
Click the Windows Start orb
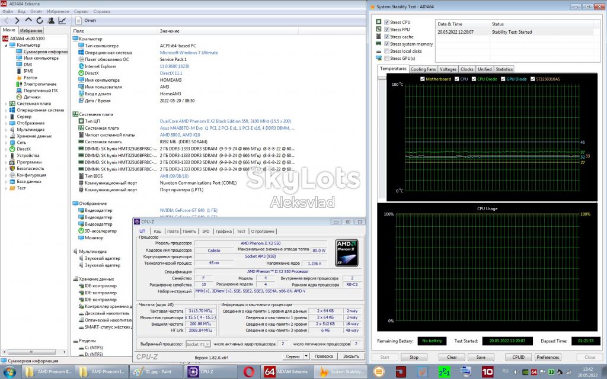(x=9, y=372)
